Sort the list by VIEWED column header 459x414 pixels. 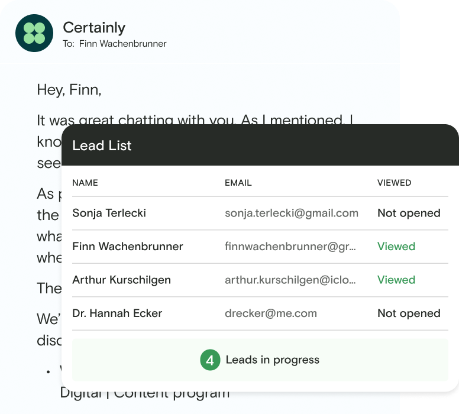click(394, 183)
